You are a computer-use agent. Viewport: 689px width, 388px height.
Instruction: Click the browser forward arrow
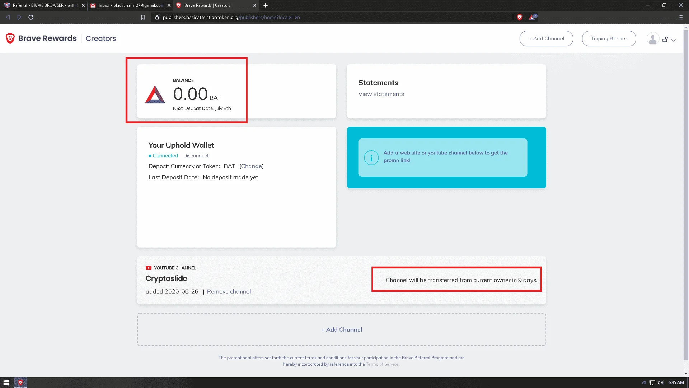19,17
